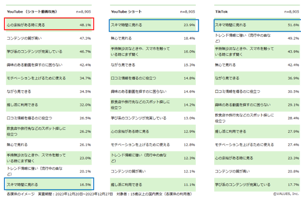The height and width of the screenshot is (198, 301).
Task: Select "トレンド情報に強い" beside 20.1%
Action: [x=35, y=172]
